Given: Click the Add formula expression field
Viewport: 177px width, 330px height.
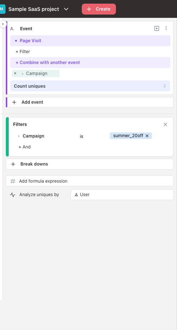Looking at the screenshot, I should coord(90,181).
